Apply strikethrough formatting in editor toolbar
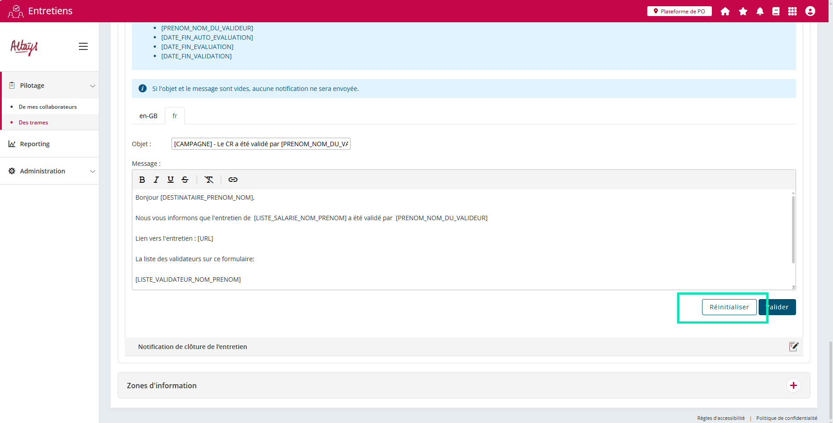The height and width of the screenshot is (423, 833). 185,180
